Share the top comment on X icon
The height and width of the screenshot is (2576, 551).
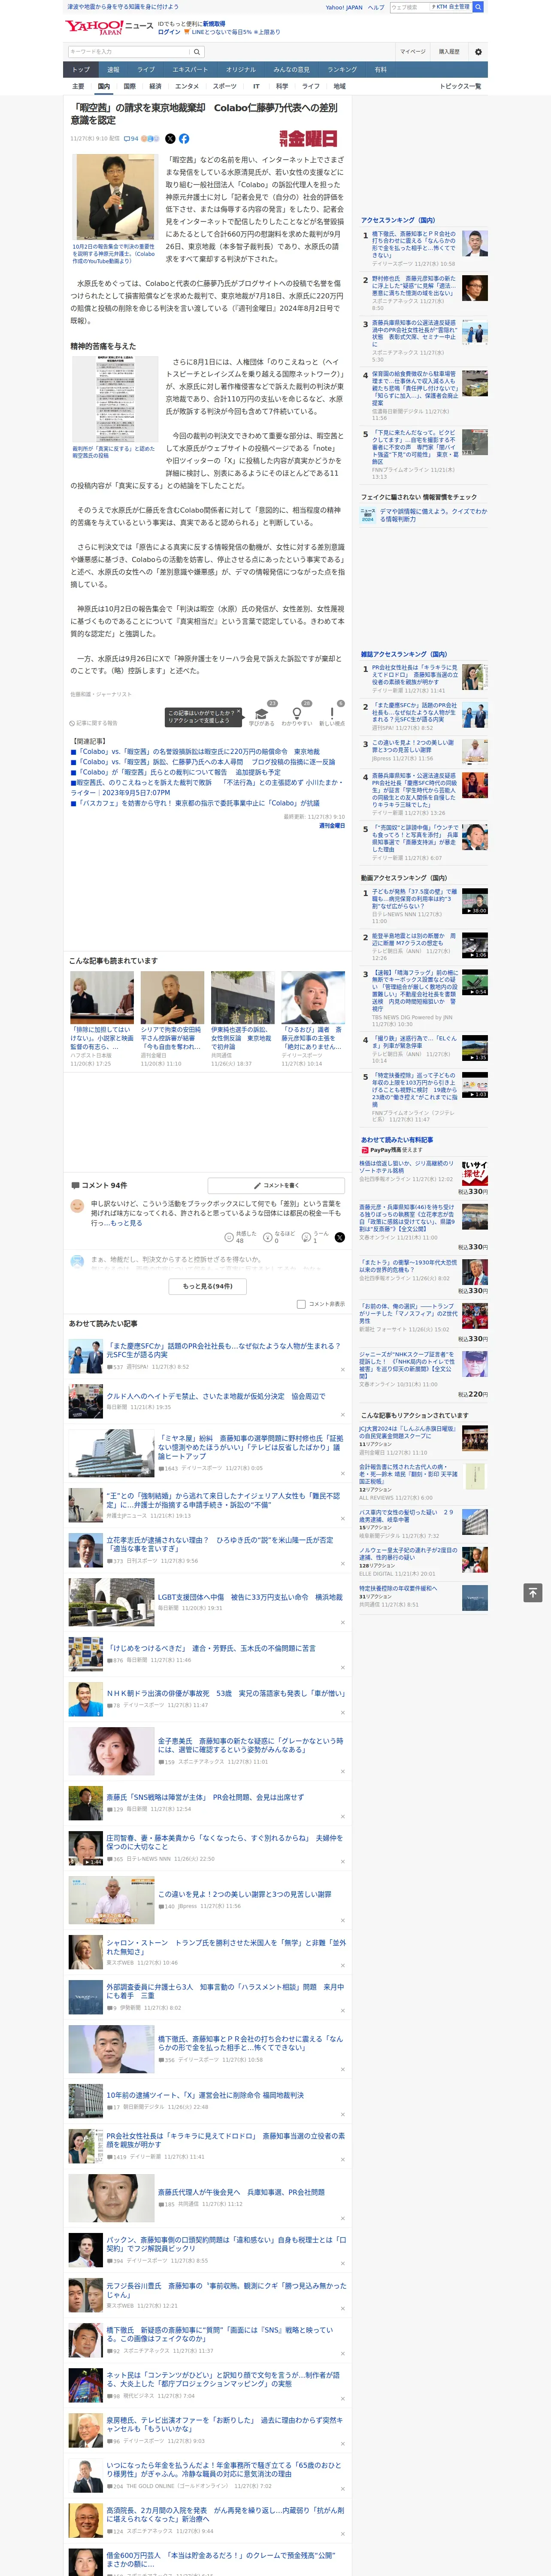click(340, 1237)
